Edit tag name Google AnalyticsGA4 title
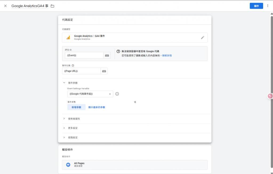Viewport: 273px width, 174px height. tap(30, 6)
